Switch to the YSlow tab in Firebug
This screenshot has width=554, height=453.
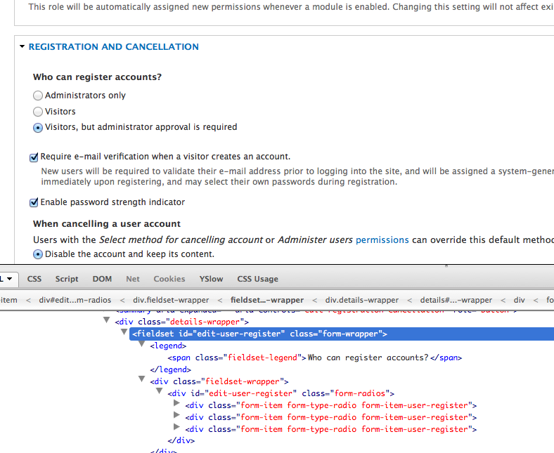[x=211, y=279]
